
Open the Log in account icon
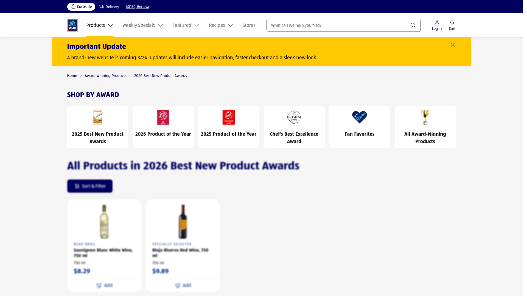click(437, 25)
